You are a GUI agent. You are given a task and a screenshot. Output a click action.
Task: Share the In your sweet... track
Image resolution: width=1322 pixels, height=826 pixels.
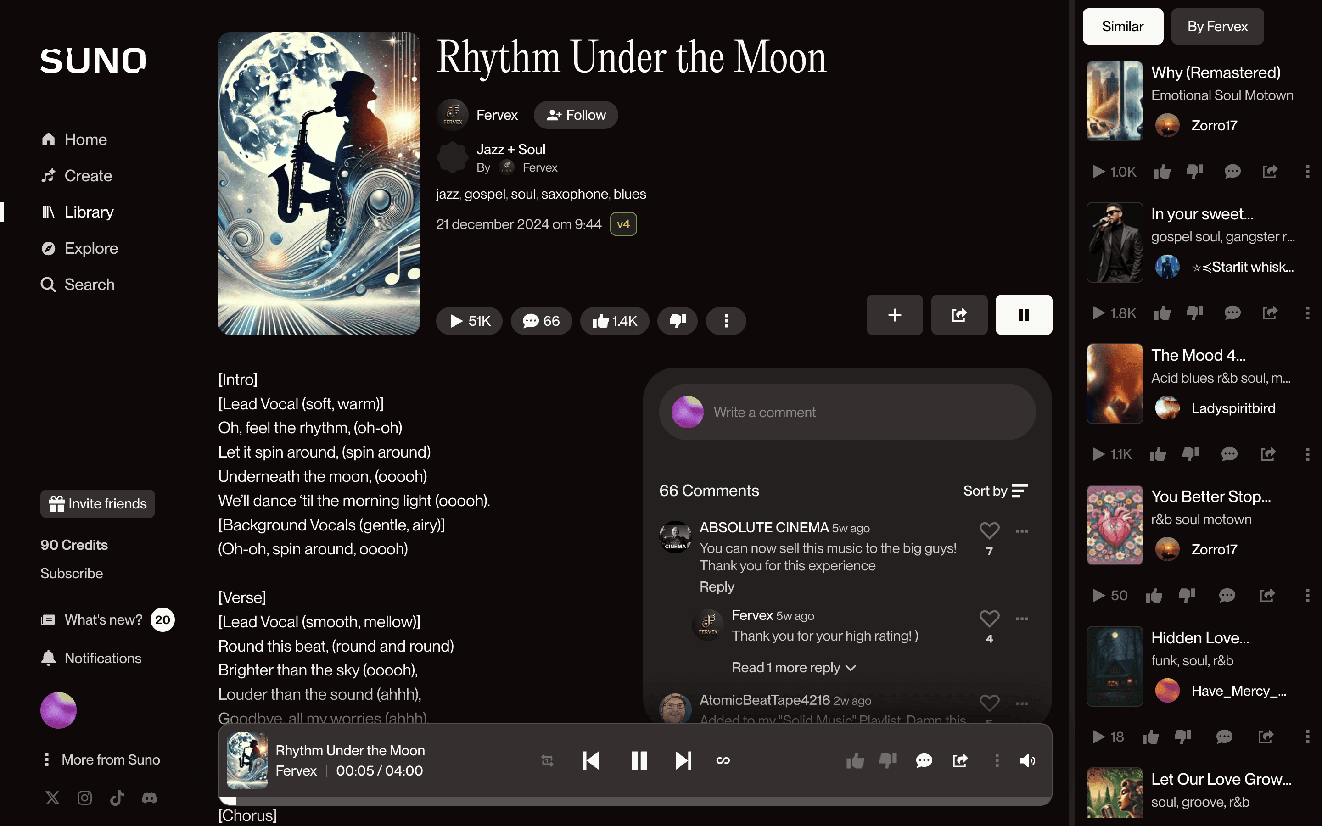(1270, 313)
